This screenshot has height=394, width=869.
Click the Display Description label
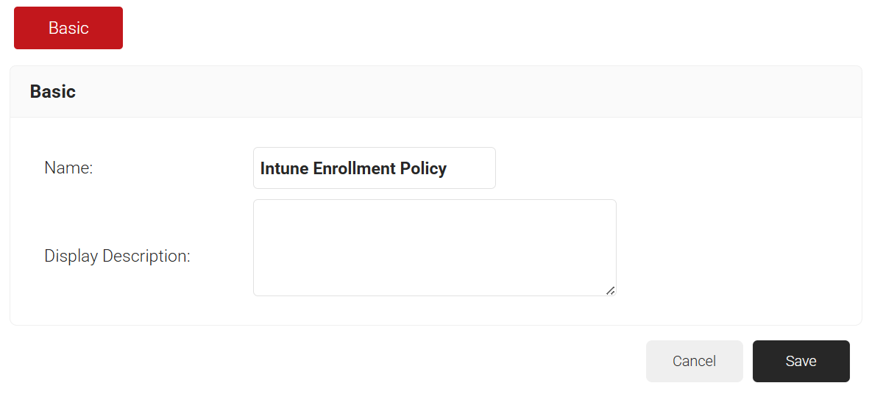coord(117,257)
